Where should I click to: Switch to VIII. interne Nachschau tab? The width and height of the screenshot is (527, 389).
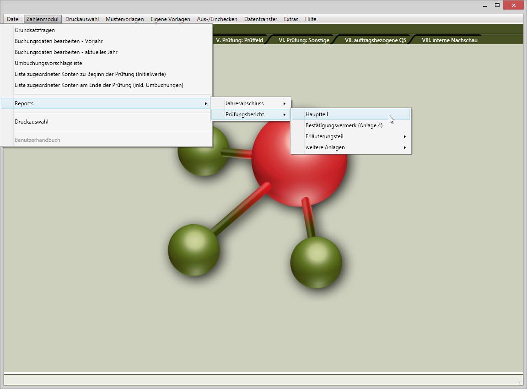click(449, 40)
